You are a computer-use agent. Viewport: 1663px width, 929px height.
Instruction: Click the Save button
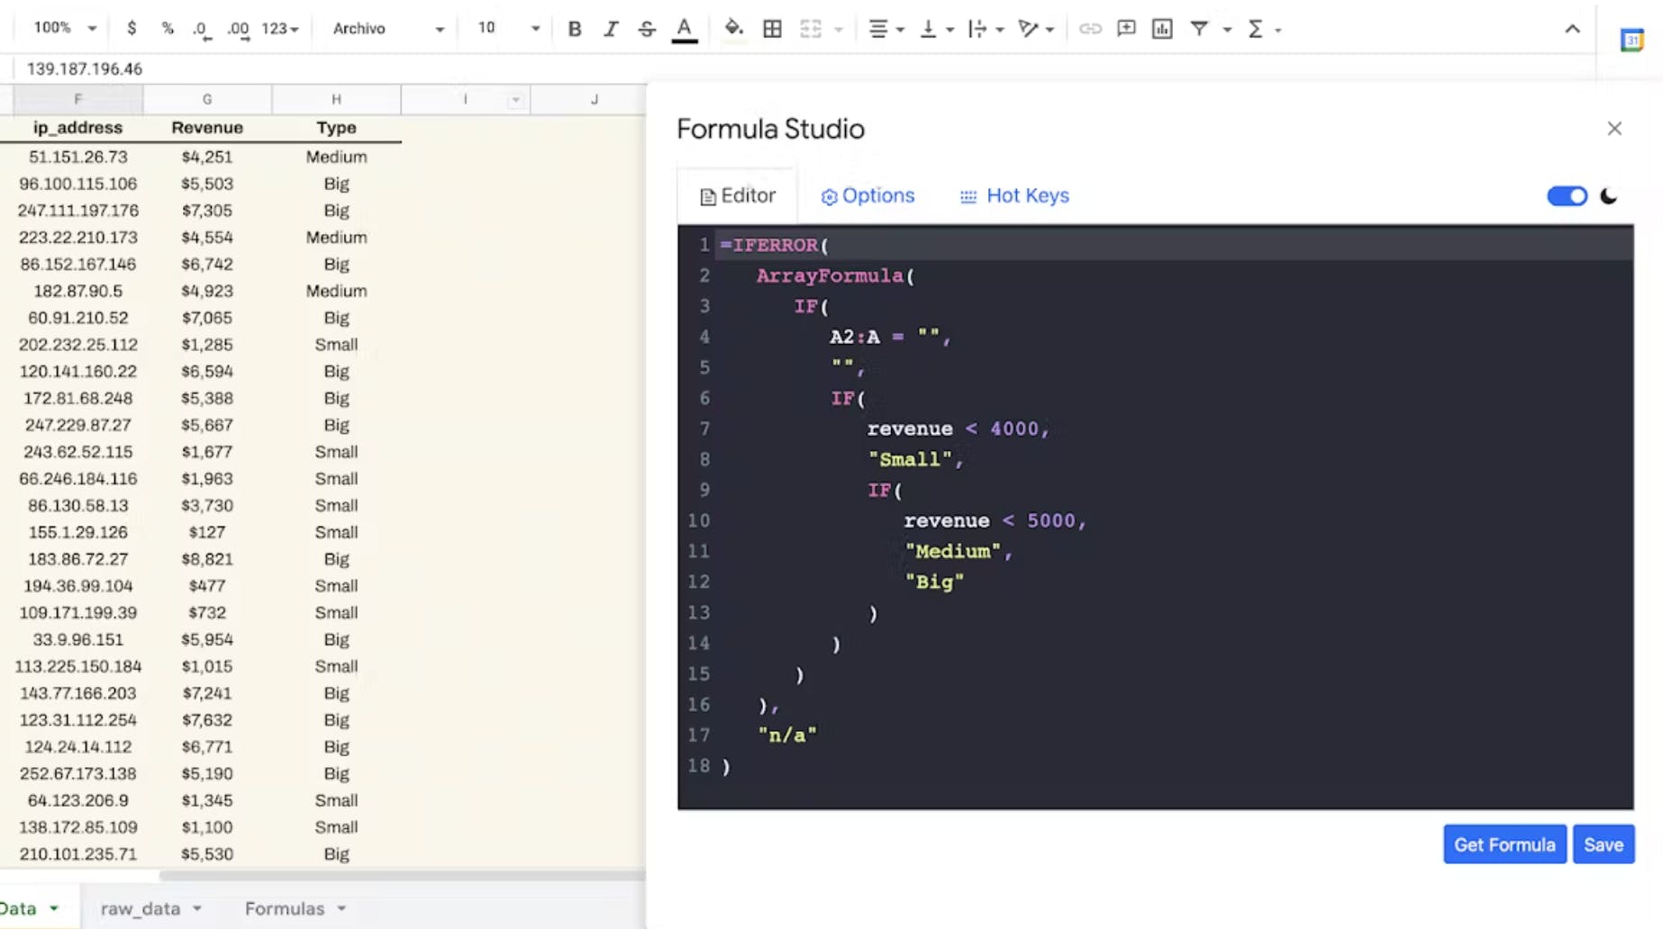pyautogui.click(x=1604, y=844)
